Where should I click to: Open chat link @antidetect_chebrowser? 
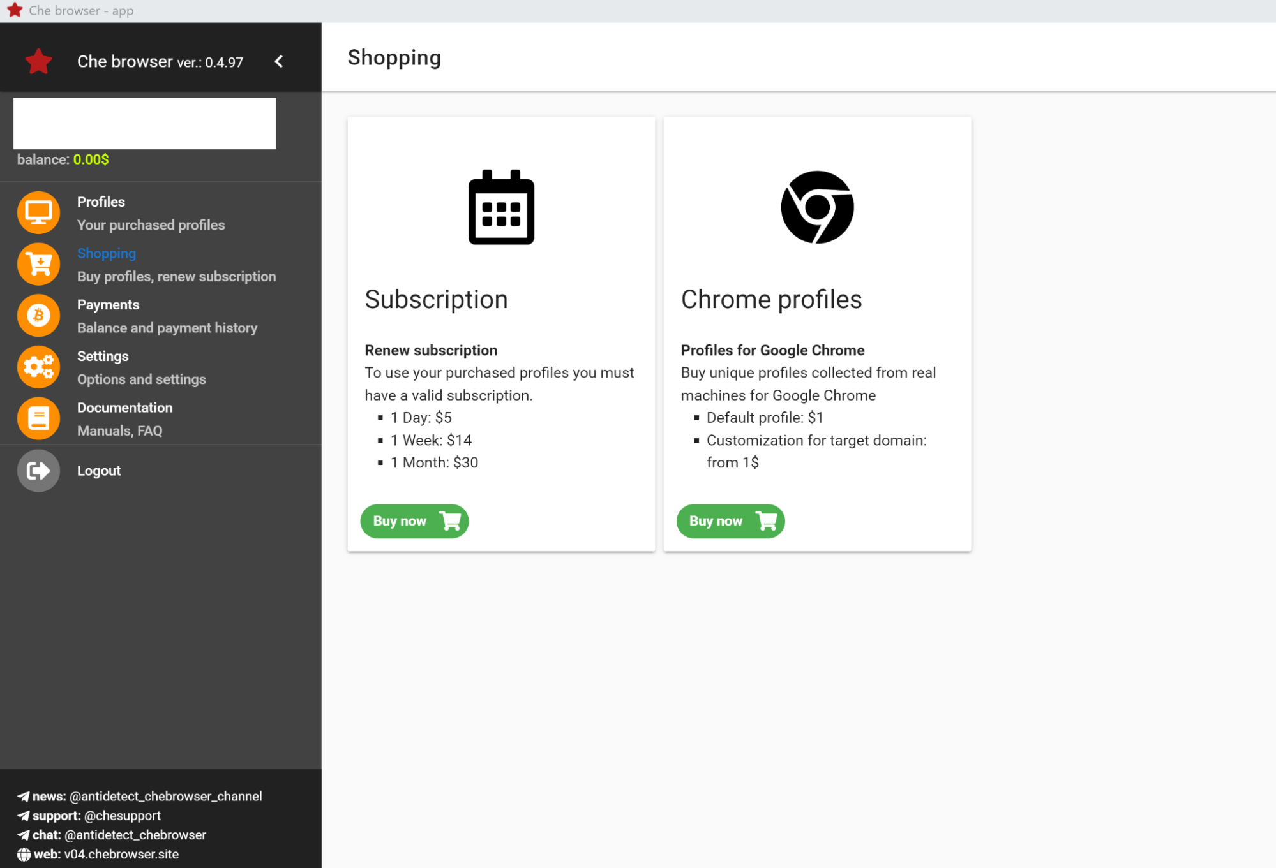tap(135, 835)
